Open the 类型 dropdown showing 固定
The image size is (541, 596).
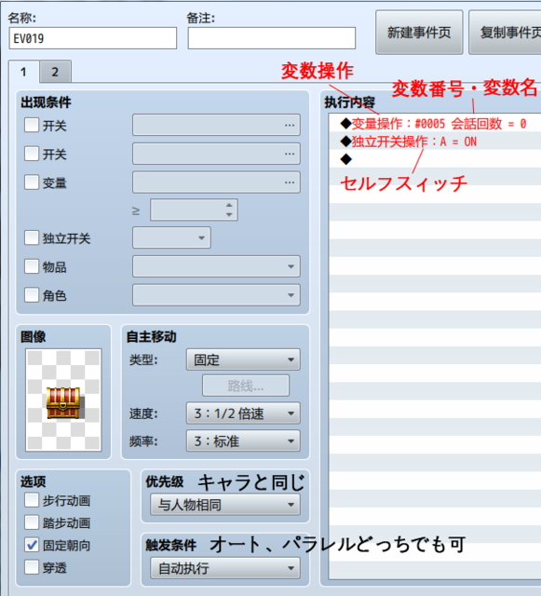coord(243,359)
